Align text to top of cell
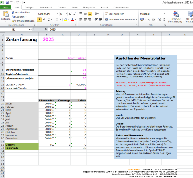This screenshot has width=193, height=178. click(81, 14)
